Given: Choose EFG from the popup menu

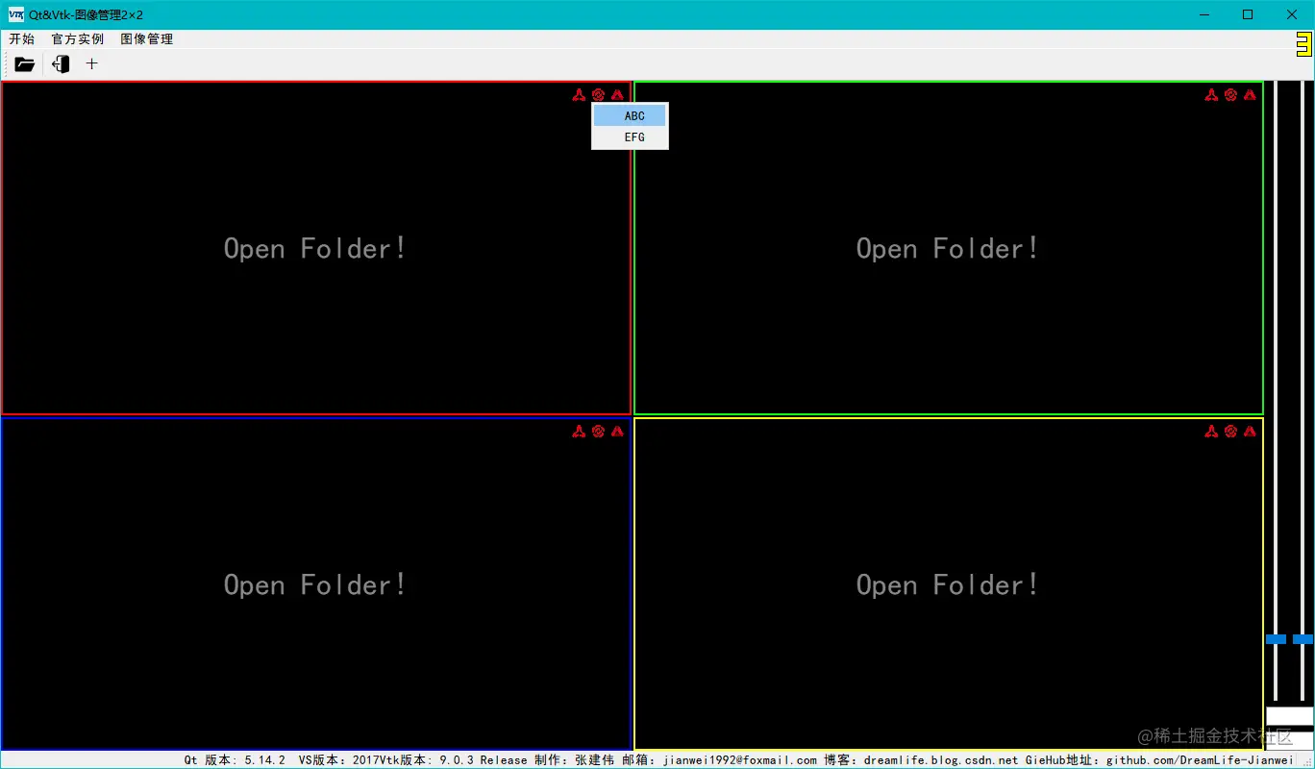Looking at the screenshot, I should pyautogui.click(x=630, y=137).
